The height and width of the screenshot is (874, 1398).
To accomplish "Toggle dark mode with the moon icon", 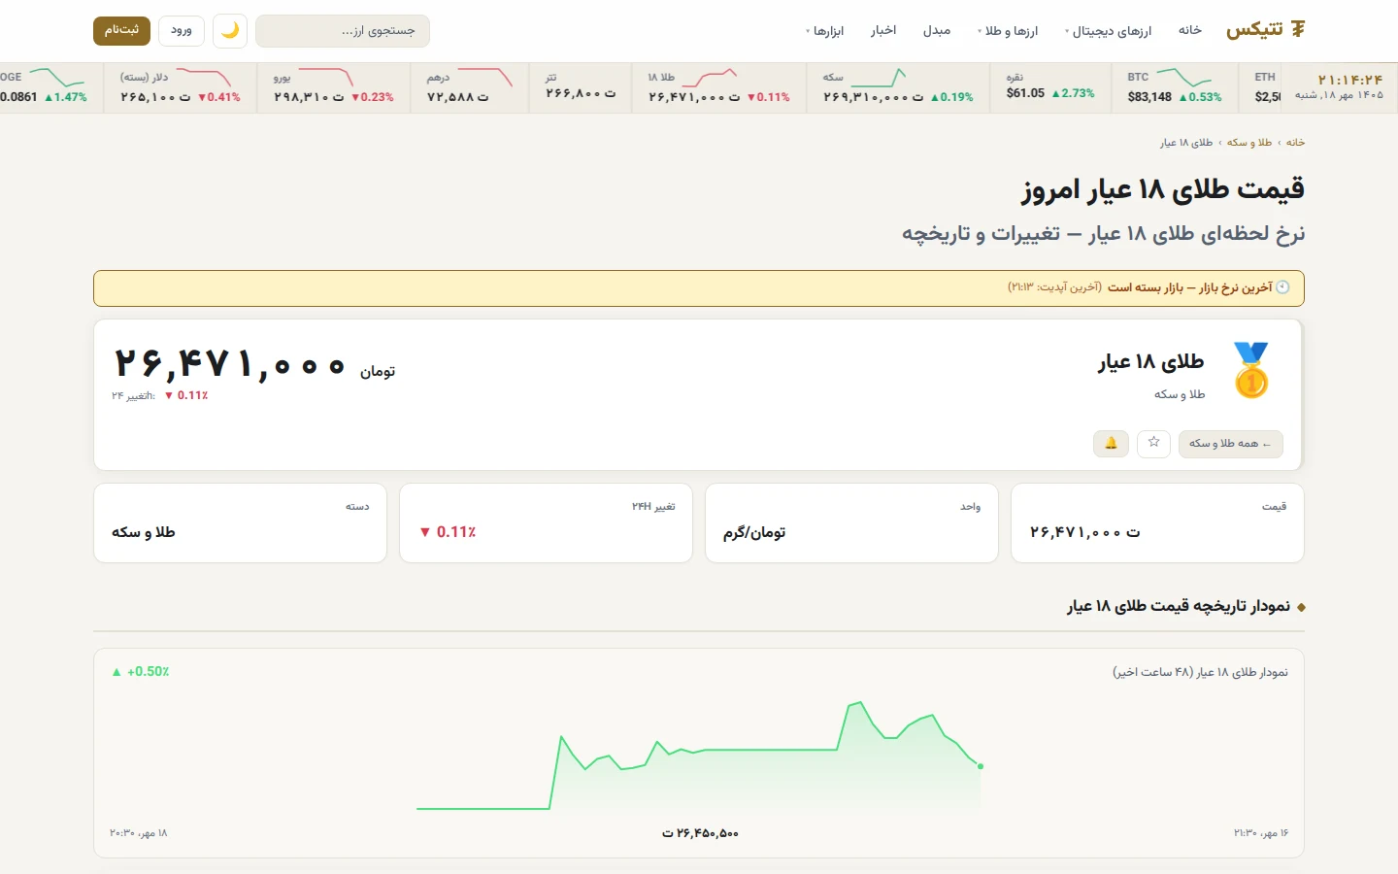I will tap(230, 31).
